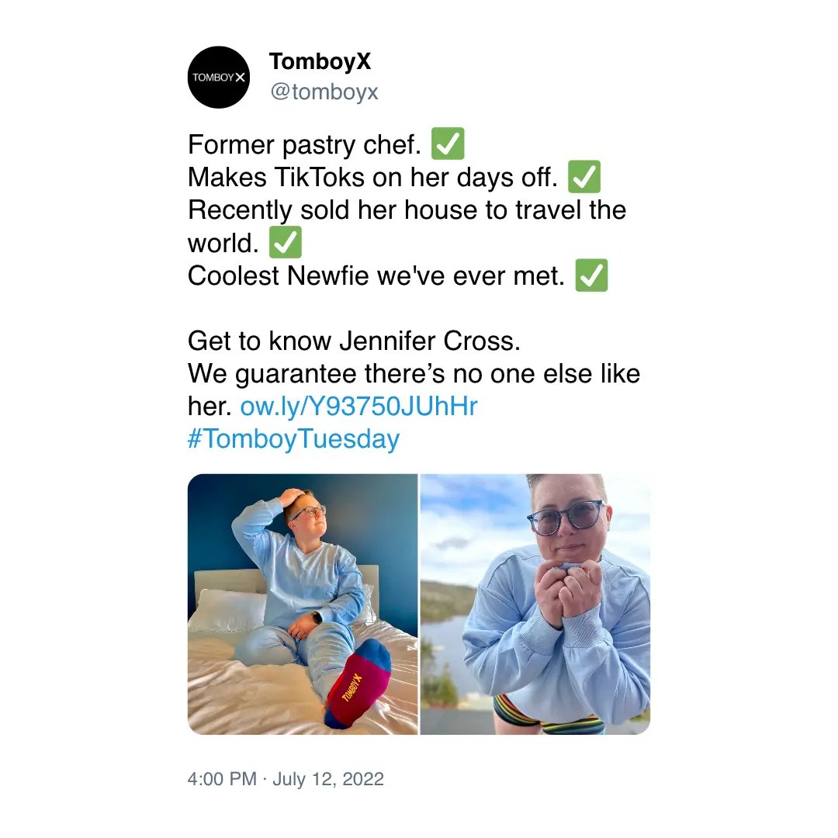Click the 4:00 PM timestamp
This screenshot has height=838, width=838.
pos(222,779)
